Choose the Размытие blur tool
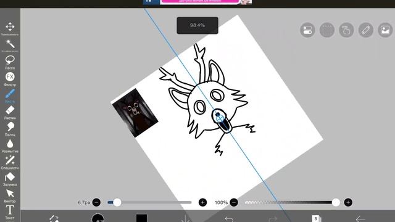Screen dimensions: 395x222 coord(10,146)
